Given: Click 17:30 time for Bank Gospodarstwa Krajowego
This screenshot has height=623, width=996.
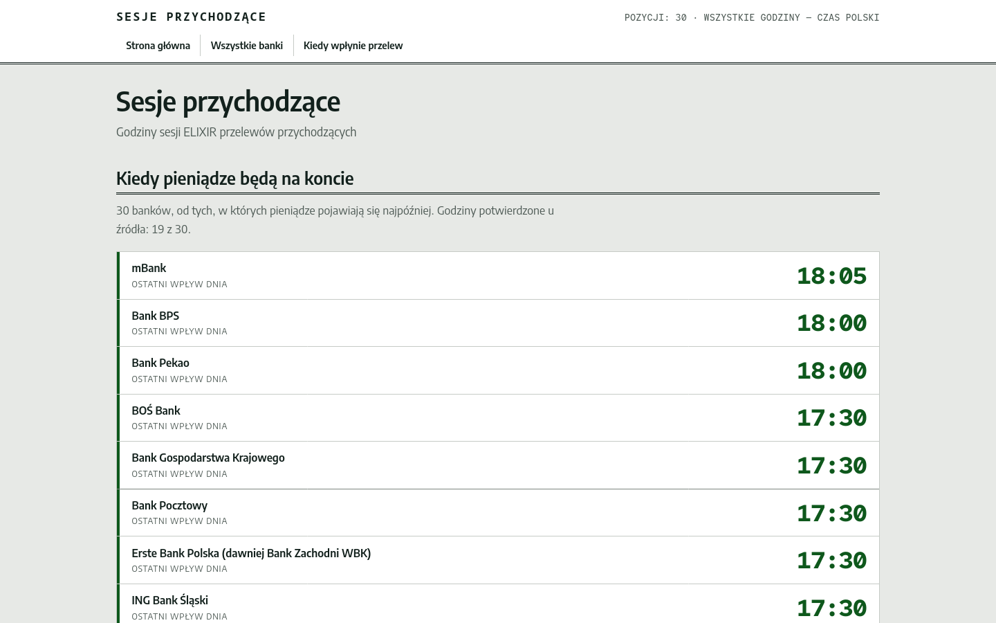Looking at the screenshot, I should tap(831, 465).
